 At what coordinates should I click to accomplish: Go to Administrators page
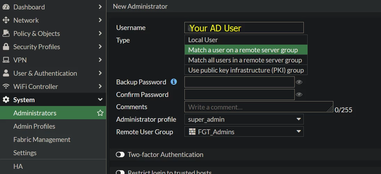(53, 113)
